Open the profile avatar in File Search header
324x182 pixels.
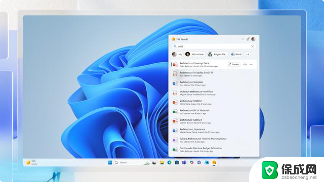(253, 39)
